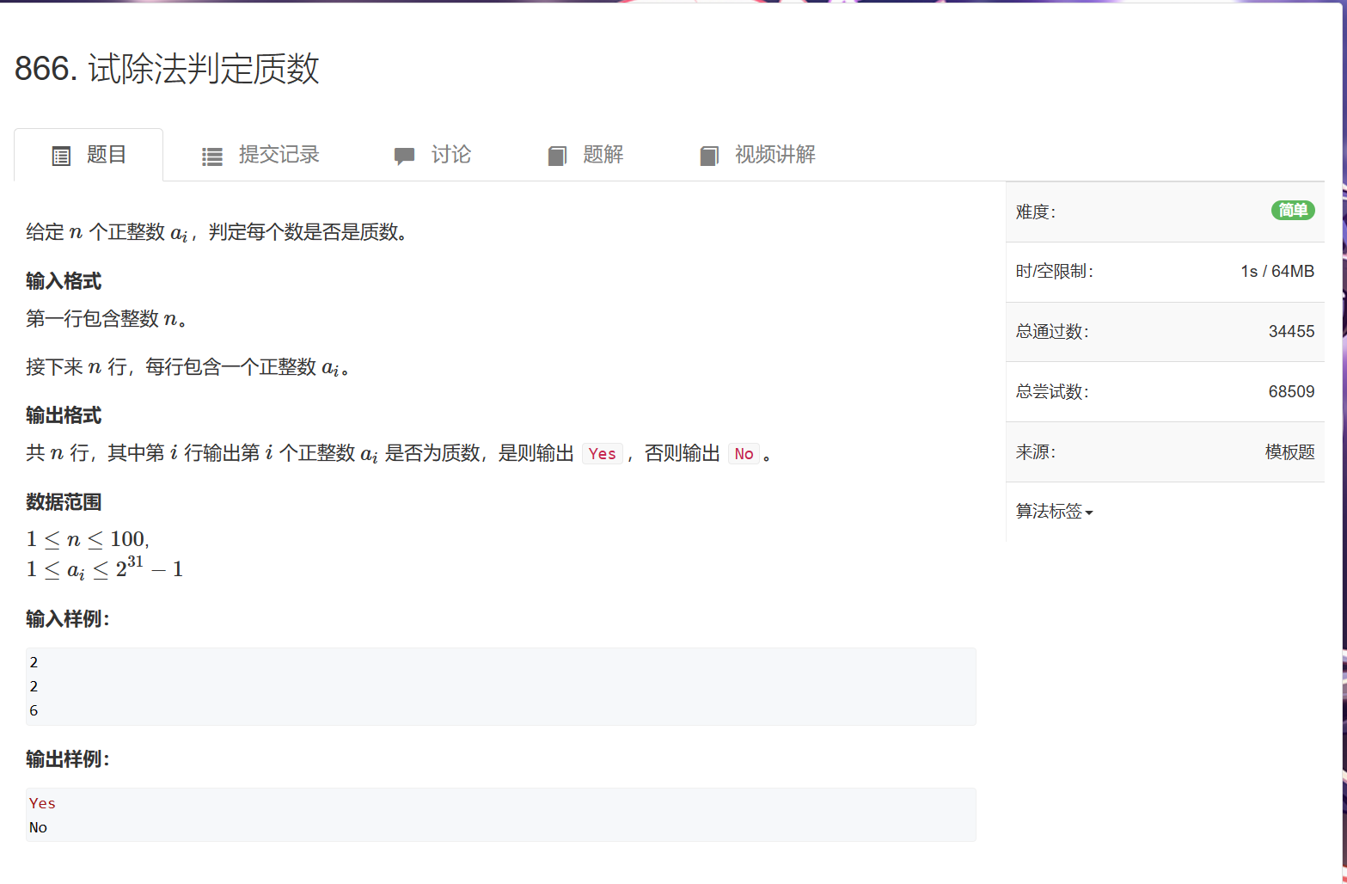Click the 总通过数 value 34455
Viewport: 1347px width, 884px height.
coord(1291,332)
